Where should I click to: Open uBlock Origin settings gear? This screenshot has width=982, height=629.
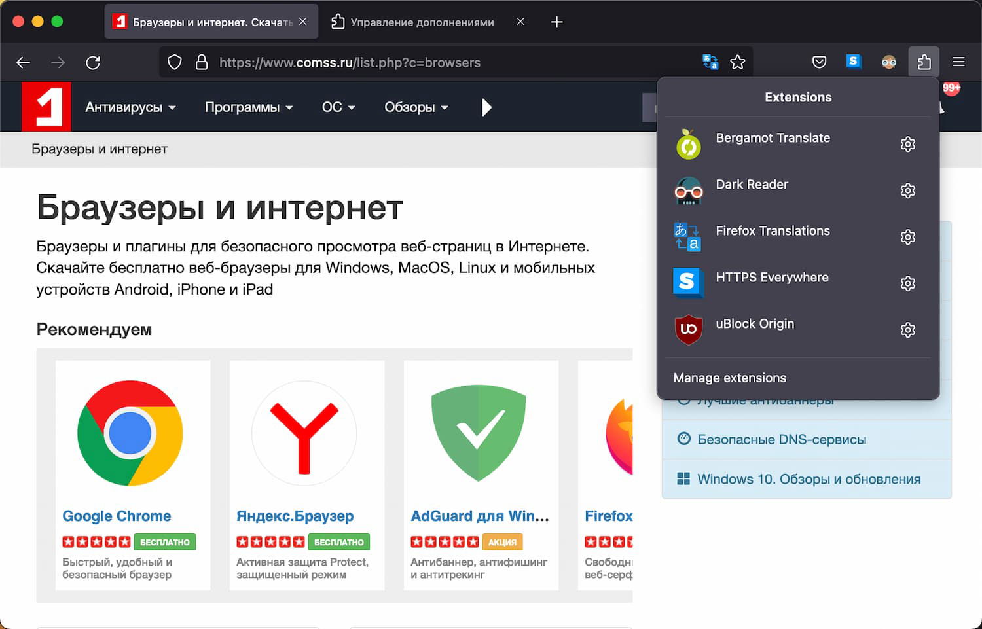[907, 330]
